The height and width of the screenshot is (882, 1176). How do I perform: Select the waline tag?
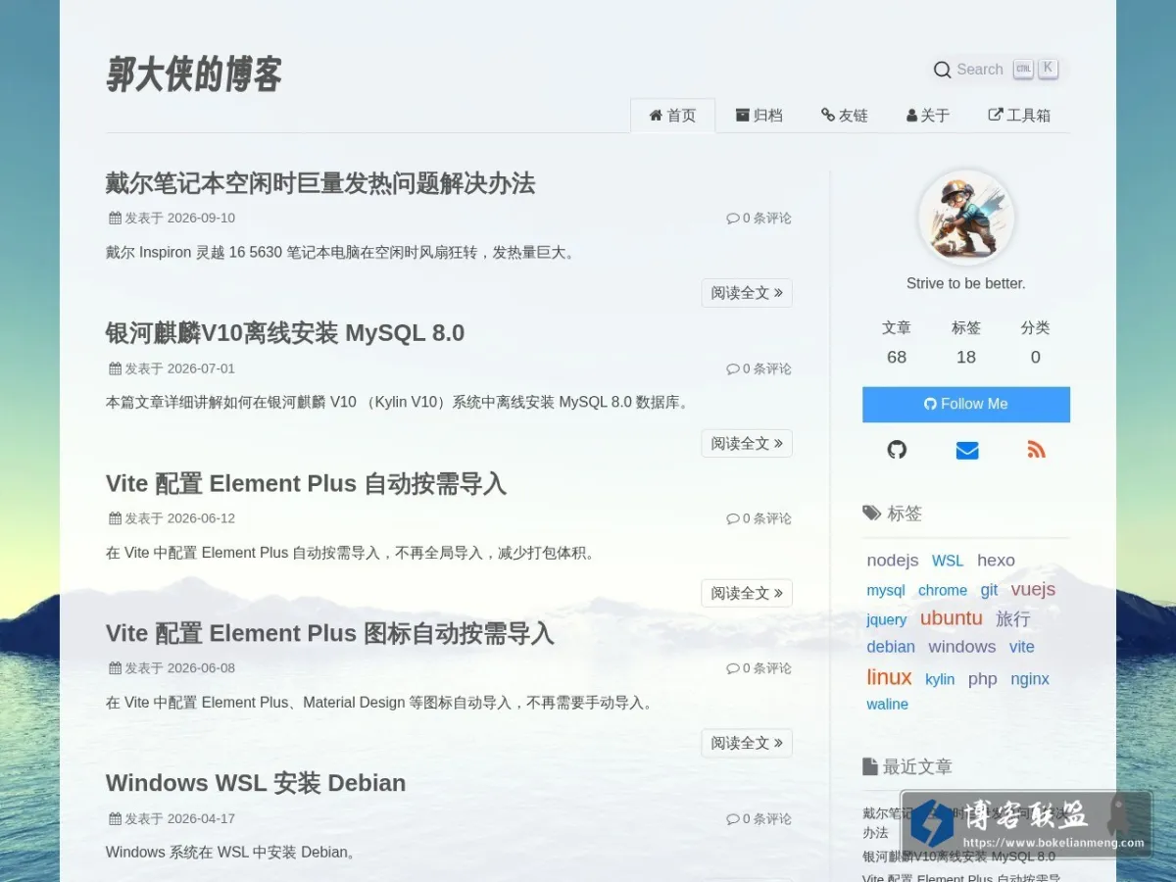pos(887,705)
